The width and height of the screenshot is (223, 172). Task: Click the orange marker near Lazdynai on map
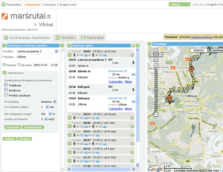pos(170,98)
